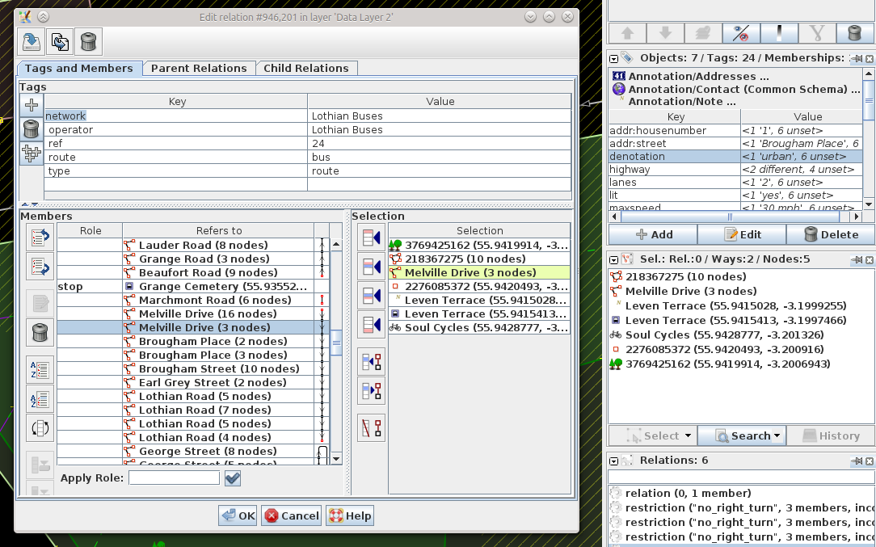Screen dimensions: 876x547
Task: Collapse the Relations panel
Action: point(614,461)
